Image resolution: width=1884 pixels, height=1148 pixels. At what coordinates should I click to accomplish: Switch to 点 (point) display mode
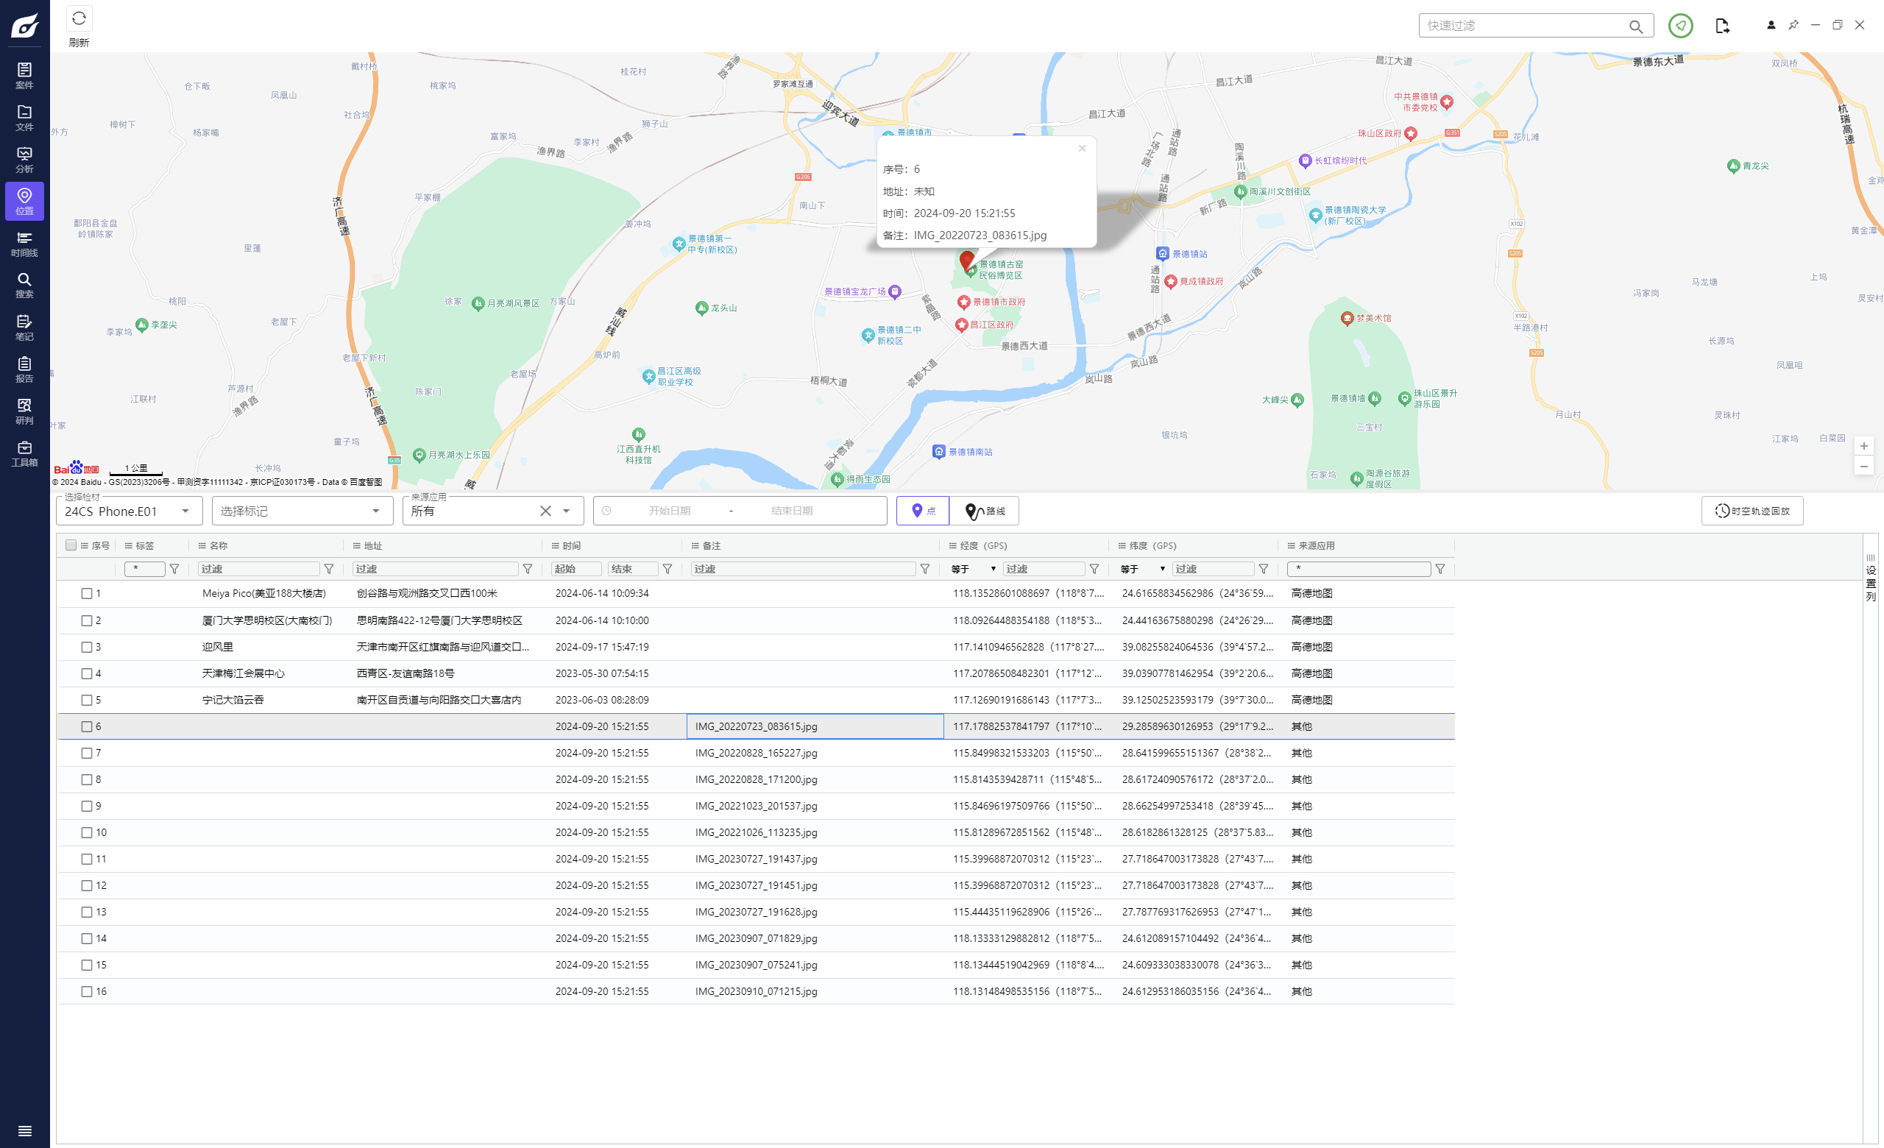click(923, 511)
